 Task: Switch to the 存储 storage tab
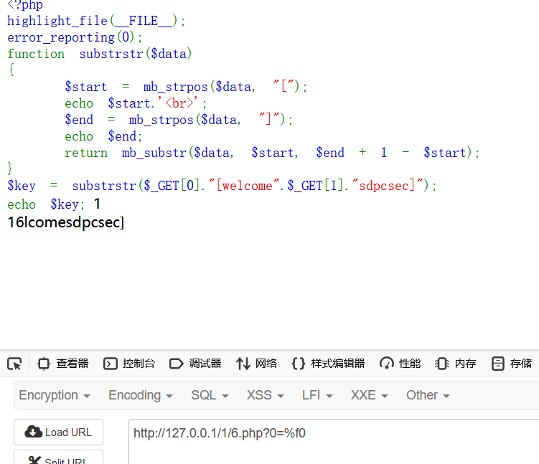click(512, 364)
